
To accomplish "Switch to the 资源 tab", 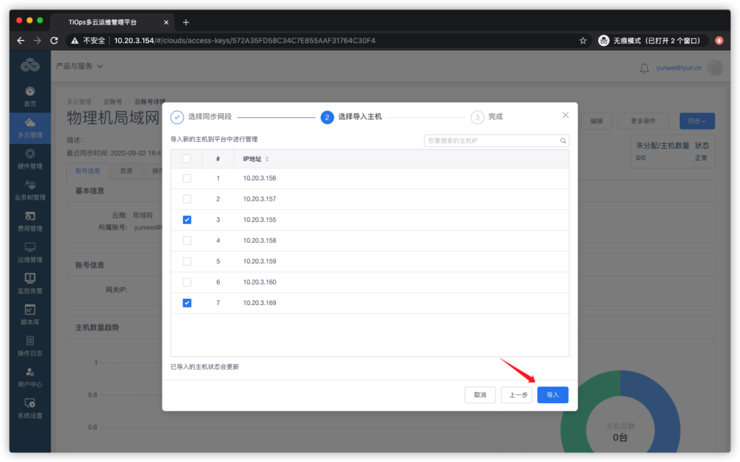I will [x=126, y=170].
